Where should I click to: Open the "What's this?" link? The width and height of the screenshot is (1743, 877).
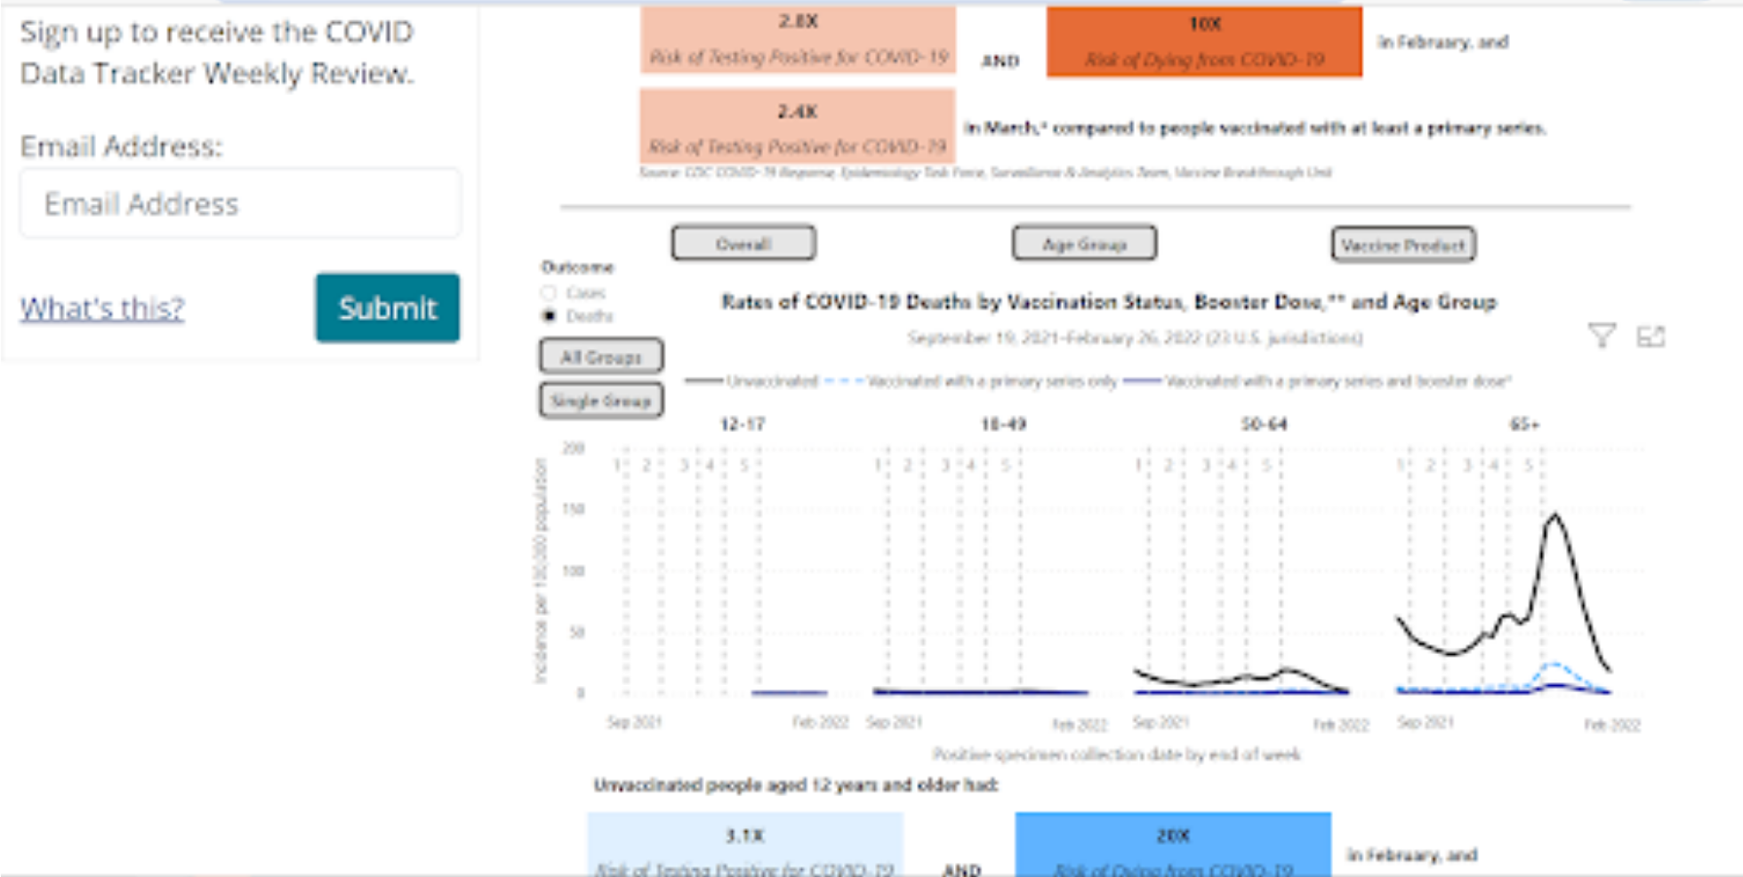pyautogui.click(x=102, y=308)
